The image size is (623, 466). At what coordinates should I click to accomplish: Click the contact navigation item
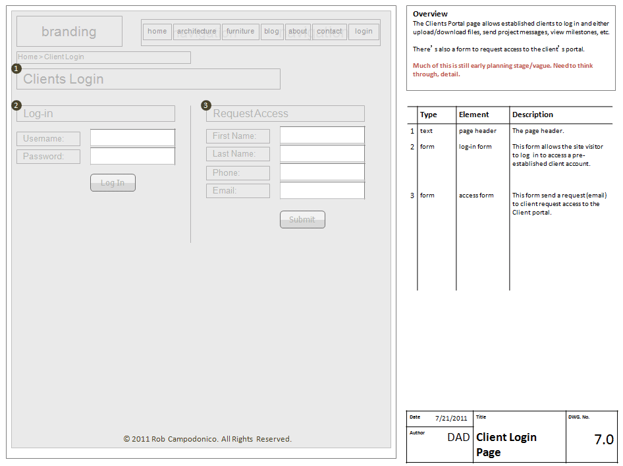click(x=329, y=32)
